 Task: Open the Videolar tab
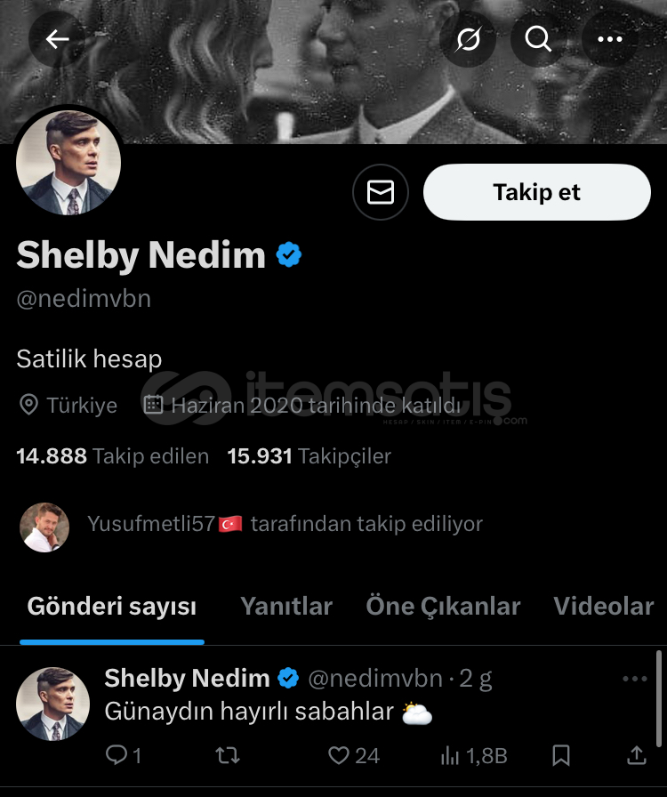[x=604, y=607]
